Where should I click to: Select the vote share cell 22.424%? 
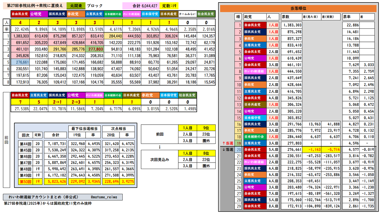click(20, 29)
